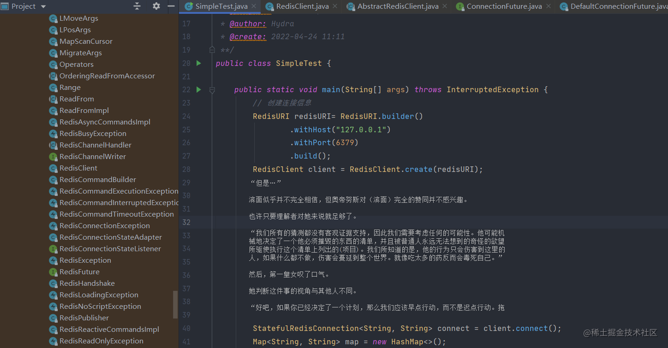Open MigrateArgs class
668x348 pixels.
coord(81,53)
